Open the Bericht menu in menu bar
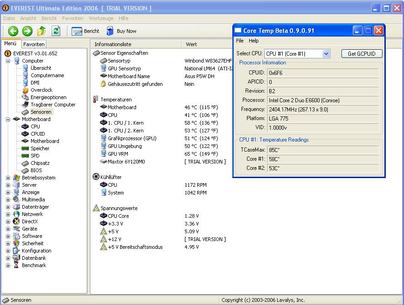The height and width of the screenshot is (305, 404). (49, 18)
